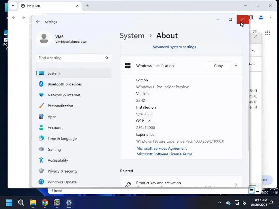
Task: Close the New Tab in Chrome
Action: pyautogui.click(x=77, y=6)
